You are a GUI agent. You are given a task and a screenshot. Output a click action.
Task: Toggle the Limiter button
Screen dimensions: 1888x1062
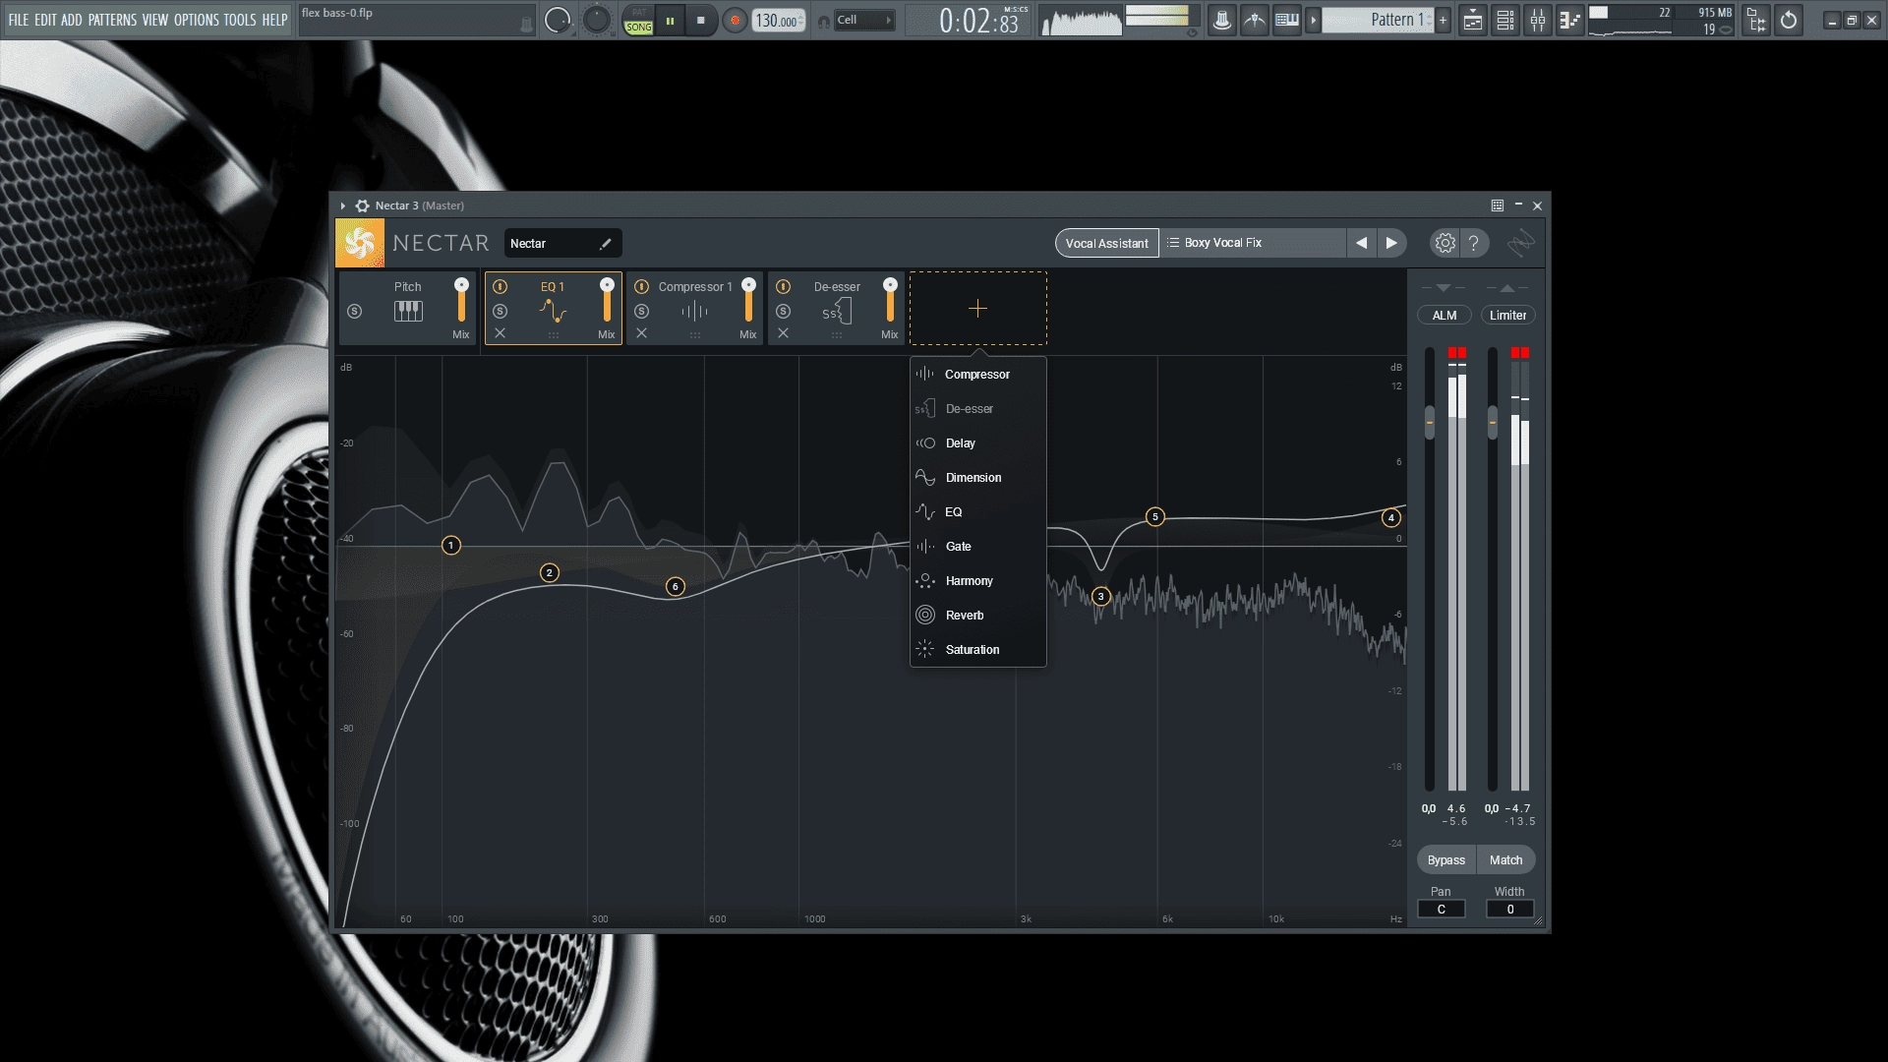tap(1507, 316)
